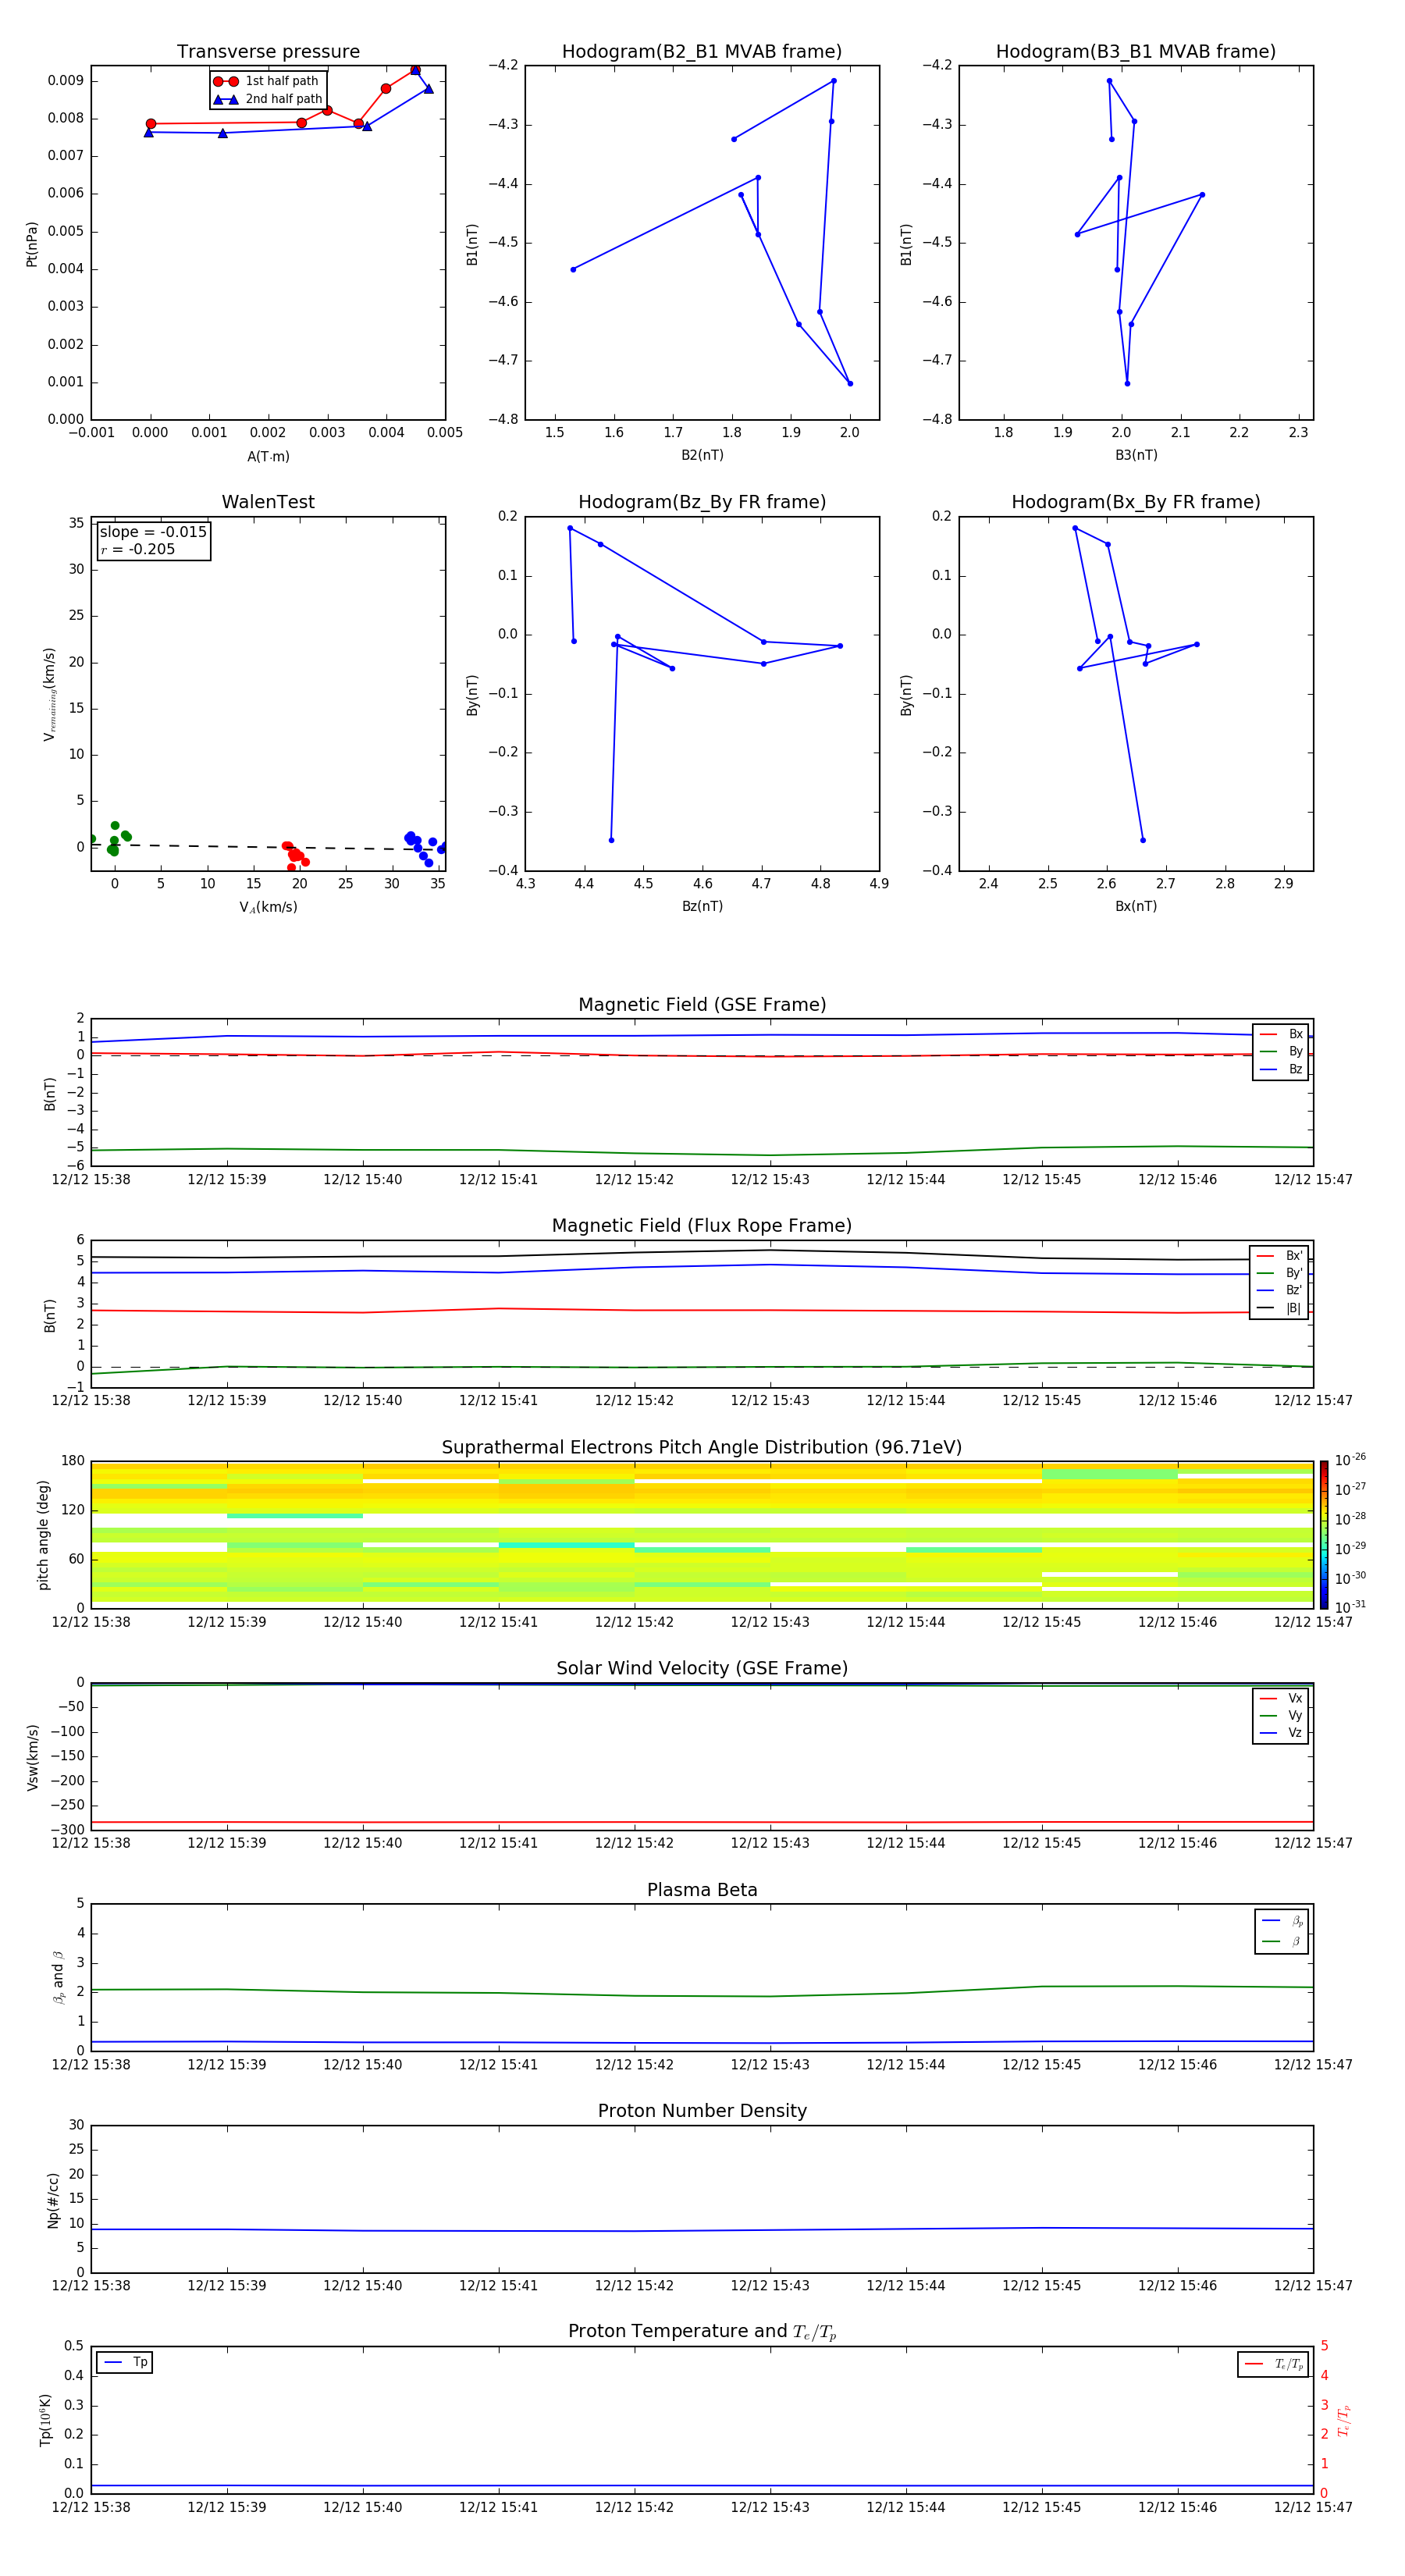Click the 'Bx(nT)' x-axis label

(x=1136, y=906)
